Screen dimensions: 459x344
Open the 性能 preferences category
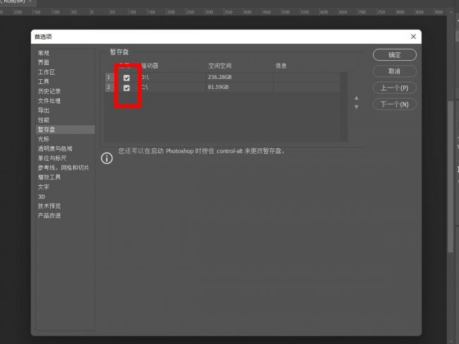pos(44,120)
